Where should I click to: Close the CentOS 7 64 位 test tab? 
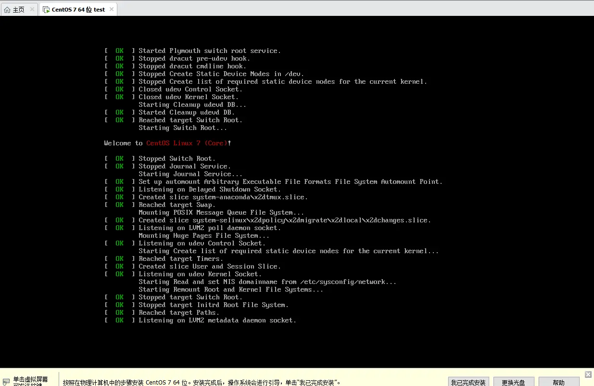(112, 9)
